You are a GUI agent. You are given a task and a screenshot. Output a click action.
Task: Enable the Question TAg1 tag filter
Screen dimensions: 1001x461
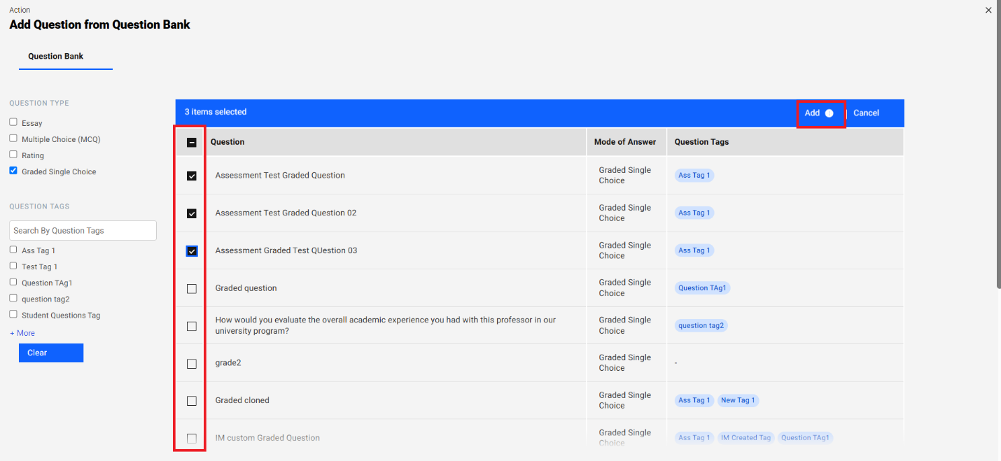coord(12,282)
